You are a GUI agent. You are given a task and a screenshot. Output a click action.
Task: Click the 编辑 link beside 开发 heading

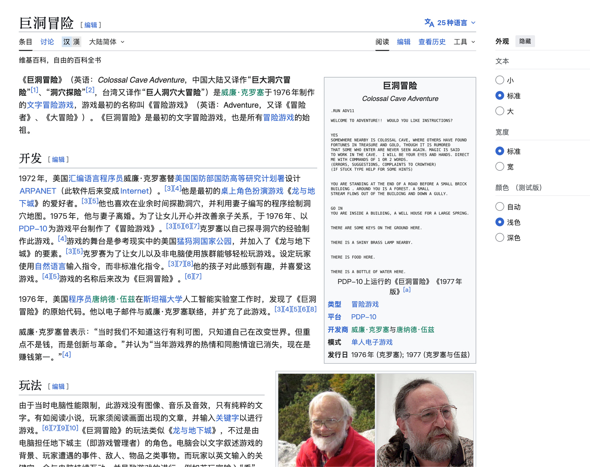coord(58,159)
